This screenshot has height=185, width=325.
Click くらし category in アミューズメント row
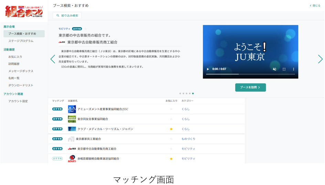pyautogui.click(x=186, y=109)
